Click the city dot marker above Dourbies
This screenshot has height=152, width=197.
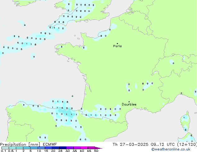(x=129, y=102)
